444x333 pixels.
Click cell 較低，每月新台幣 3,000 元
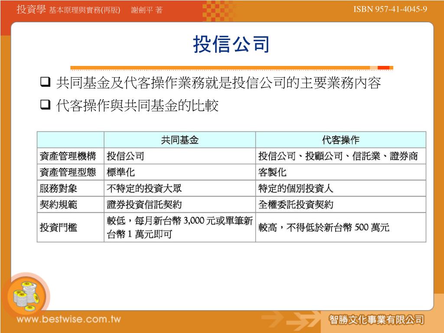(x=180, y=227)
